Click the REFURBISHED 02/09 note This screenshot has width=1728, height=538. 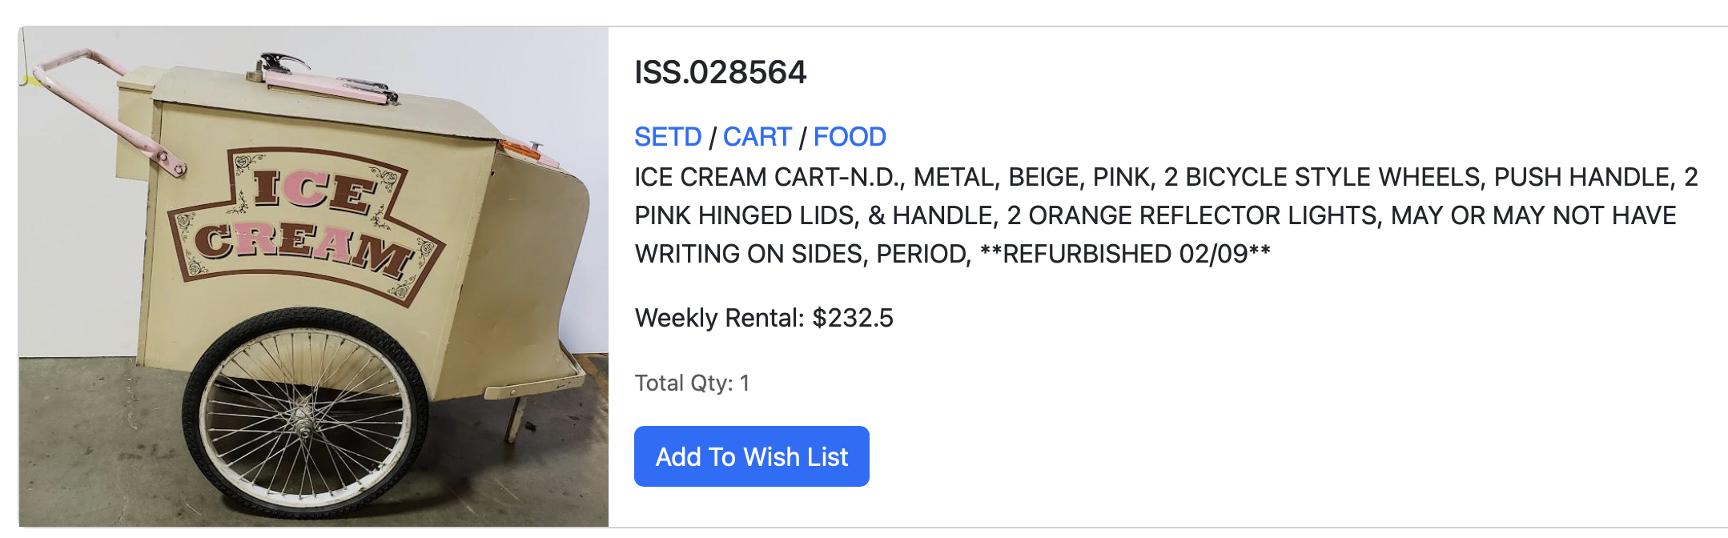(x=1135, y=254)
